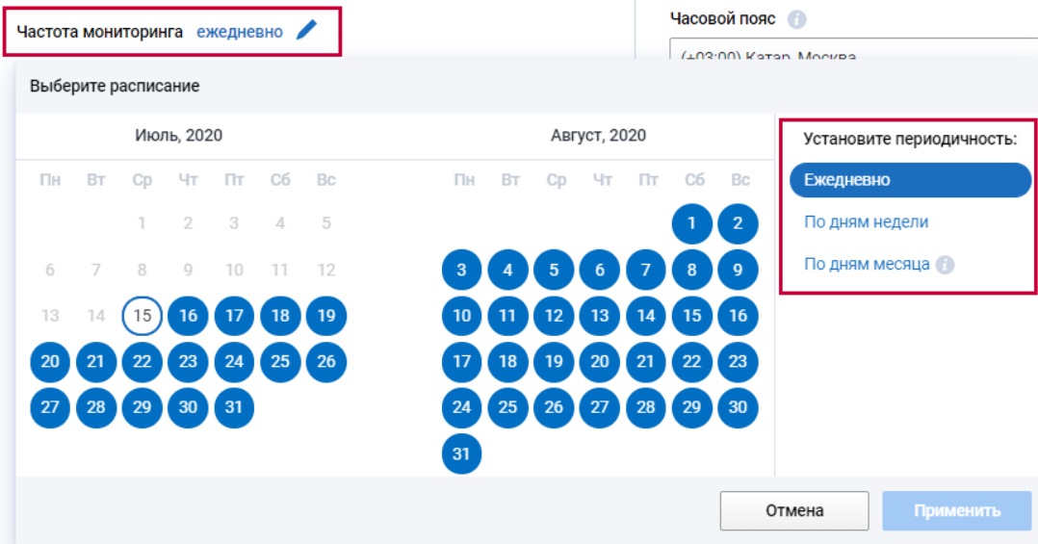Click August 22 date circle

pos(691,362)
